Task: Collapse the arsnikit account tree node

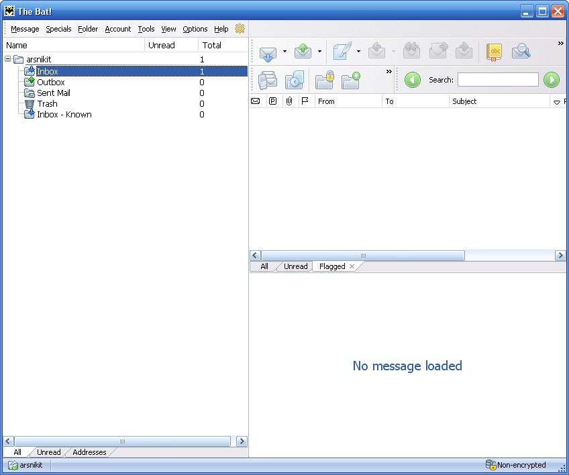Action: (8, 59)
